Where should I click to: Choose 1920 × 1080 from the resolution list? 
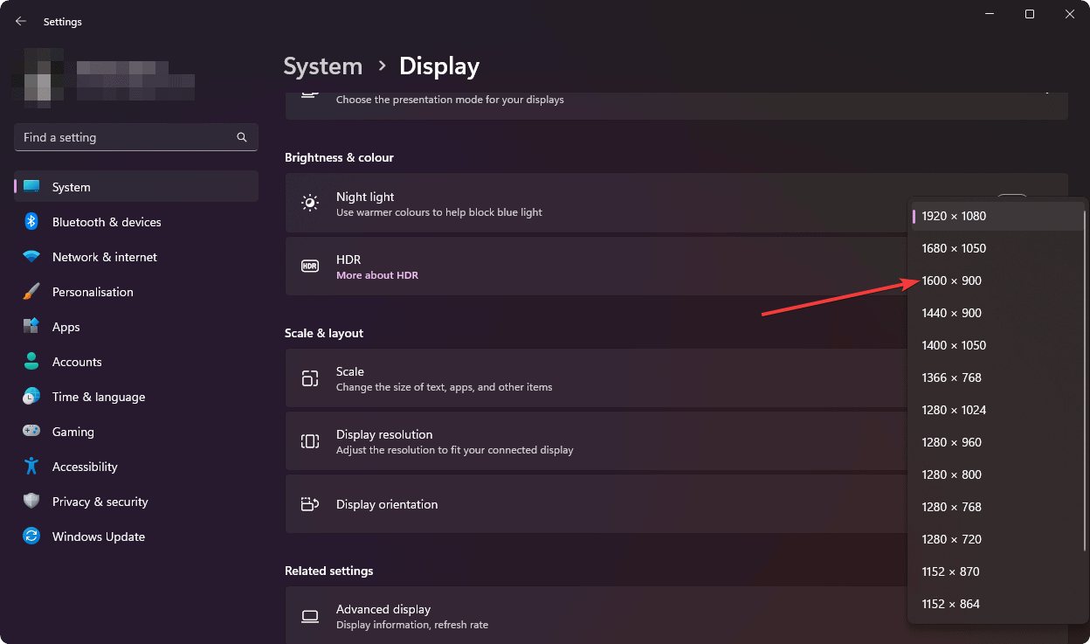954,216
